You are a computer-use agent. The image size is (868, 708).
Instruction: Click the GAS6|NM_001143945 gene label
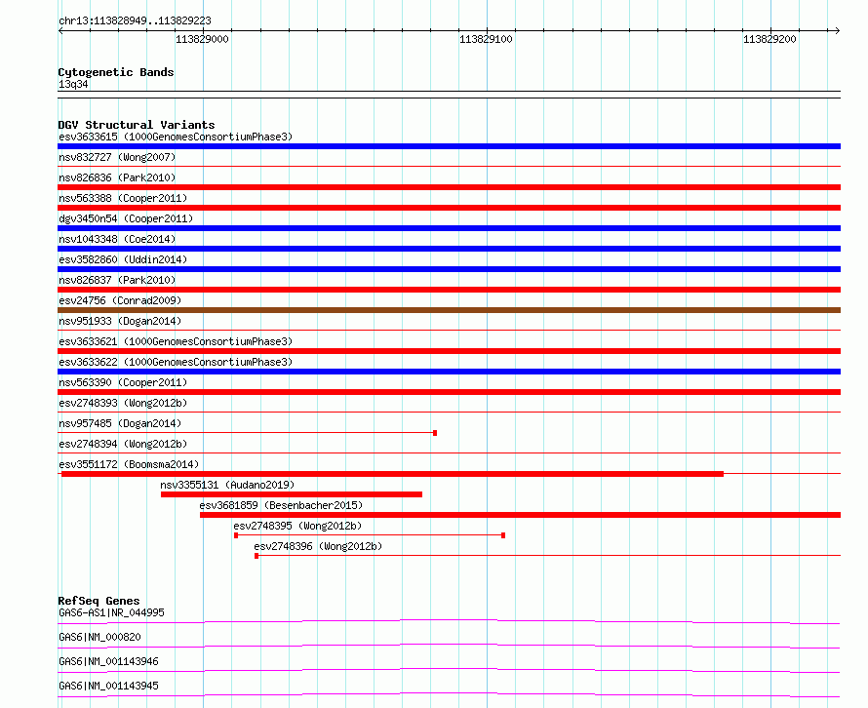pos(108,686)
